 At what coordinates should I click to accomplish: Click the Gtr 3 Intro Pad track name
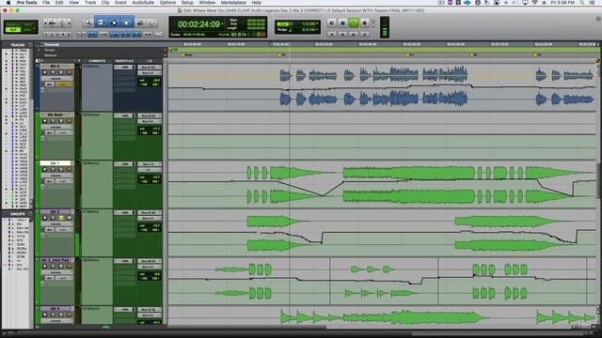(x=55, y=260)
